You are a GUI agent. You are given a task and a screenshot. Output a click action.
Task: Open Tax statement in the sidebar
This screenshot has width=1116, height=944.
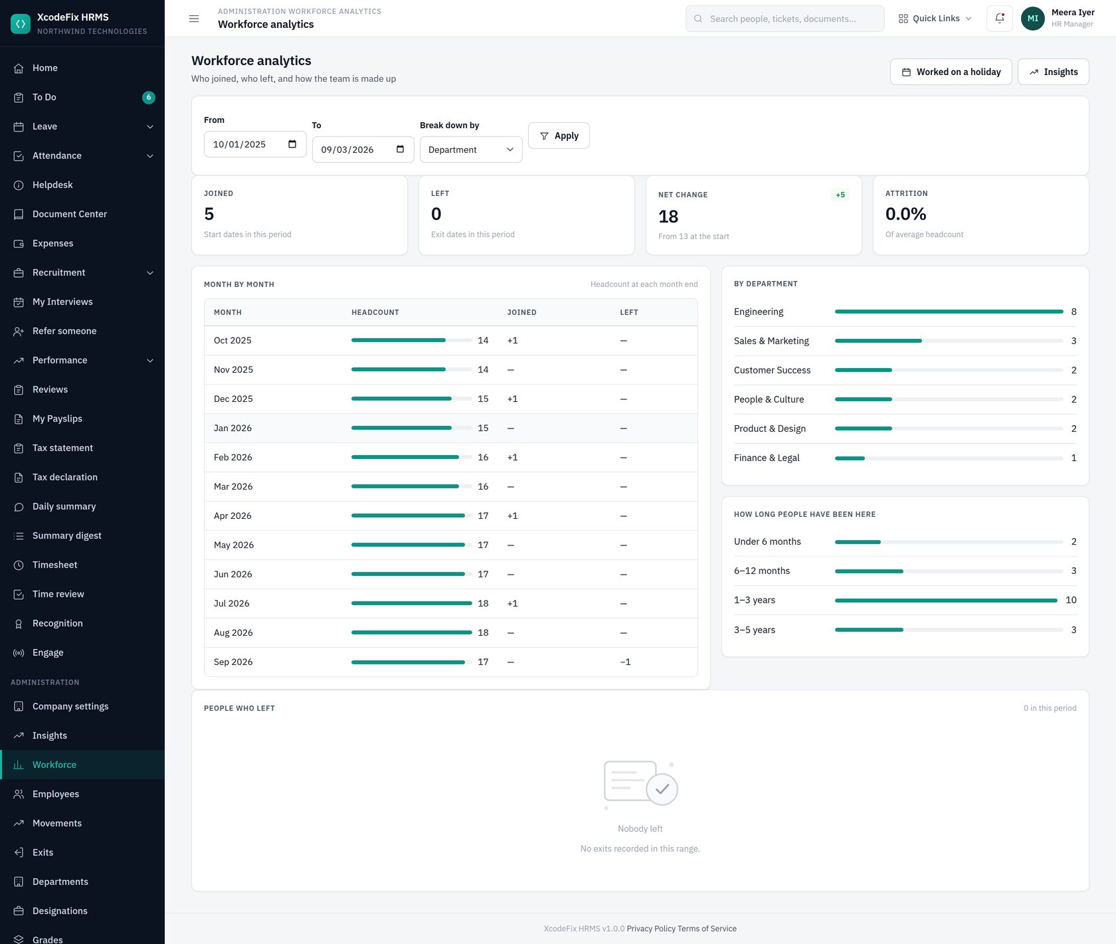82,448
